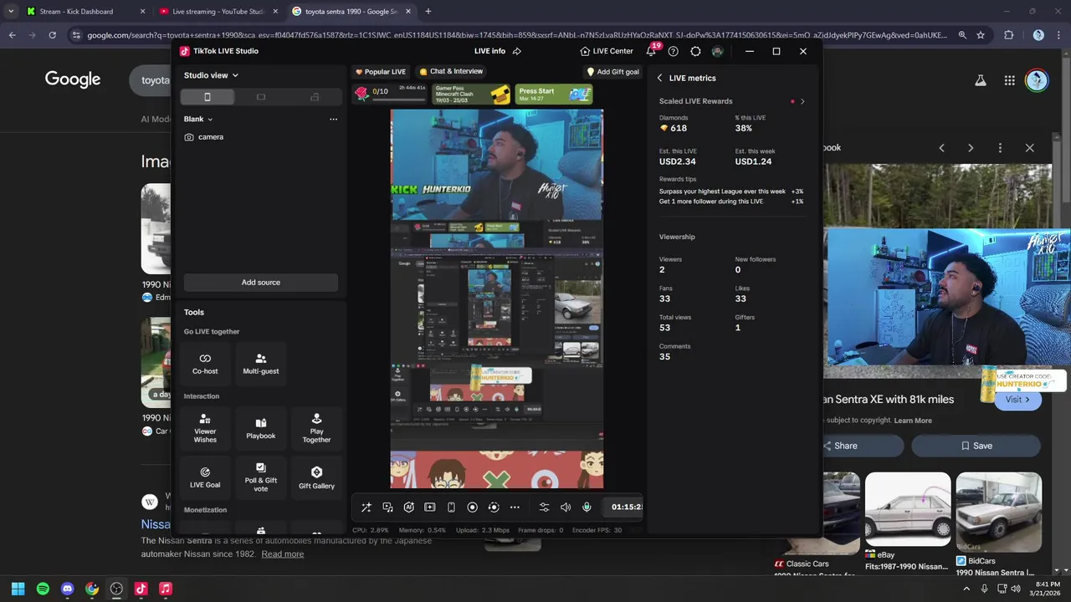Select portrait phone layout tab

208,97
